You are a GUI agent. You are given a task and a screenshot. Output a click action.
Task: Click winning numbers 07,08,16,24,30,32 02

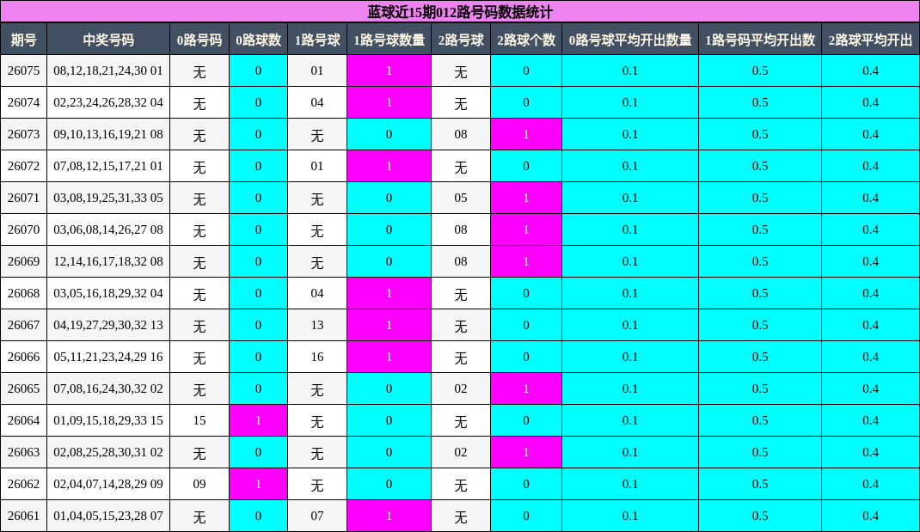click(x=108, y=388)
